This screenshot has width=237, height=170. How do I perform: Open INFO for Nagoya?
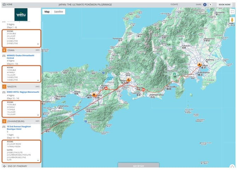click(37, 87)
